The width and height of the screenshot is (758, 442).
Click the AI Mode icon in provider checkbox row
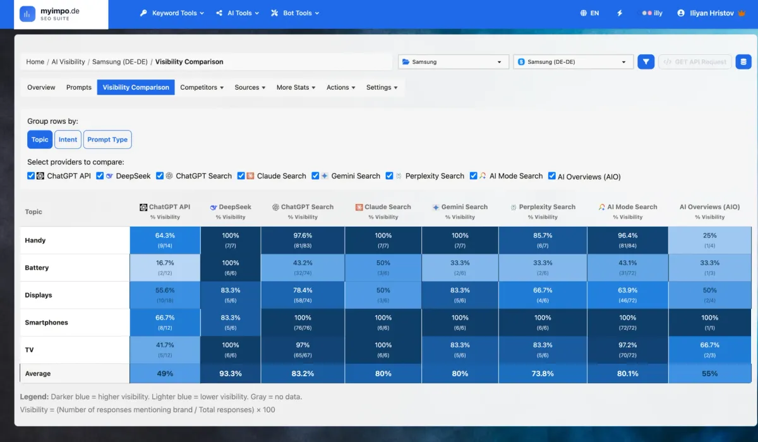point(483,176)
